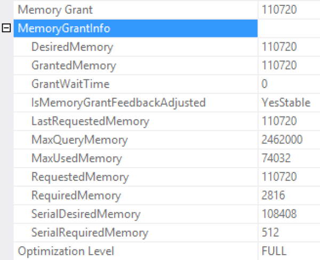Click the DesiredMemory value field

point(279,47)
